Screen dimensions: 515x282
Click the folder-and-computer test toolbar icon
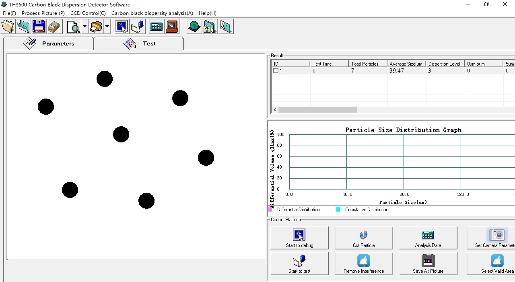tap(137, 27)
